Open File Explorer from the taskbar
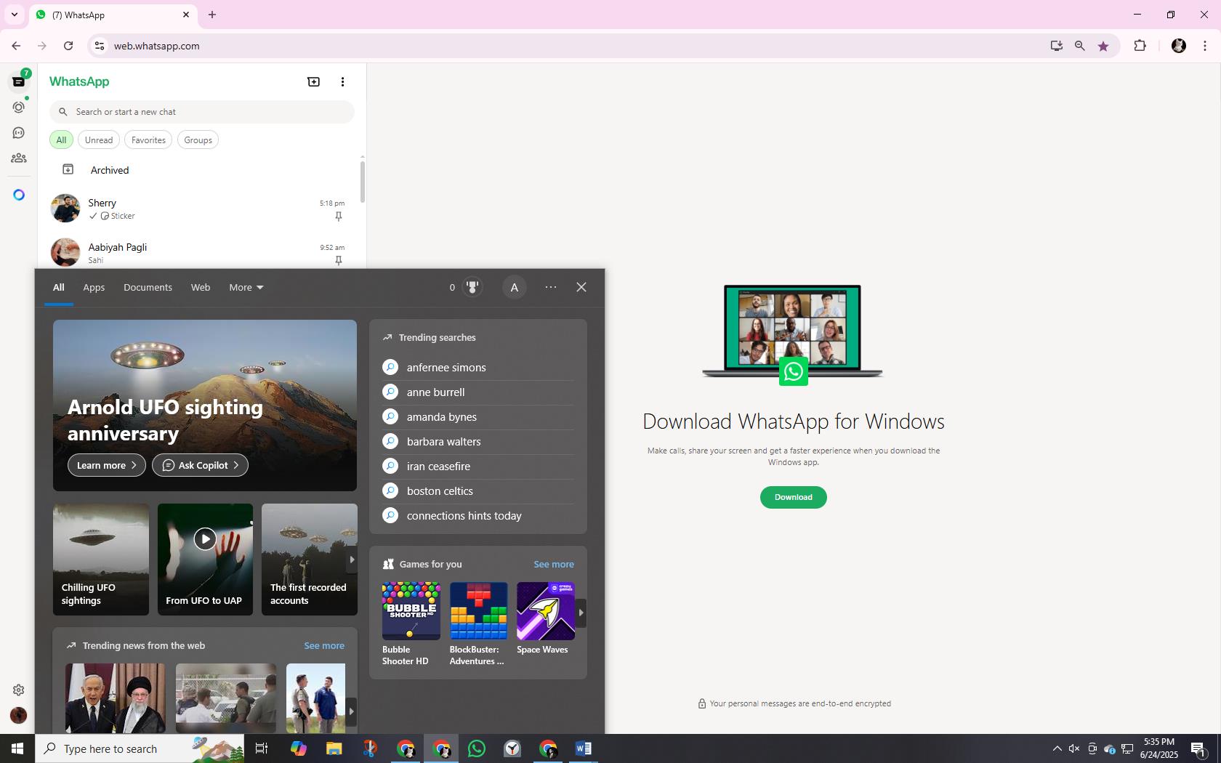 [334, 748]
